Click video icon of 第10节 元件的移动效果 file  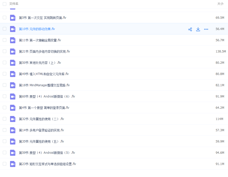click(13, 29)
